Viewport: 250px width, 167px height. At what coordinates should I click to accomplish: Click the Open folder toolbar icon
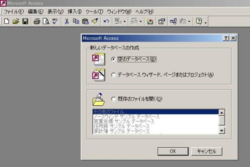[16, 21]
